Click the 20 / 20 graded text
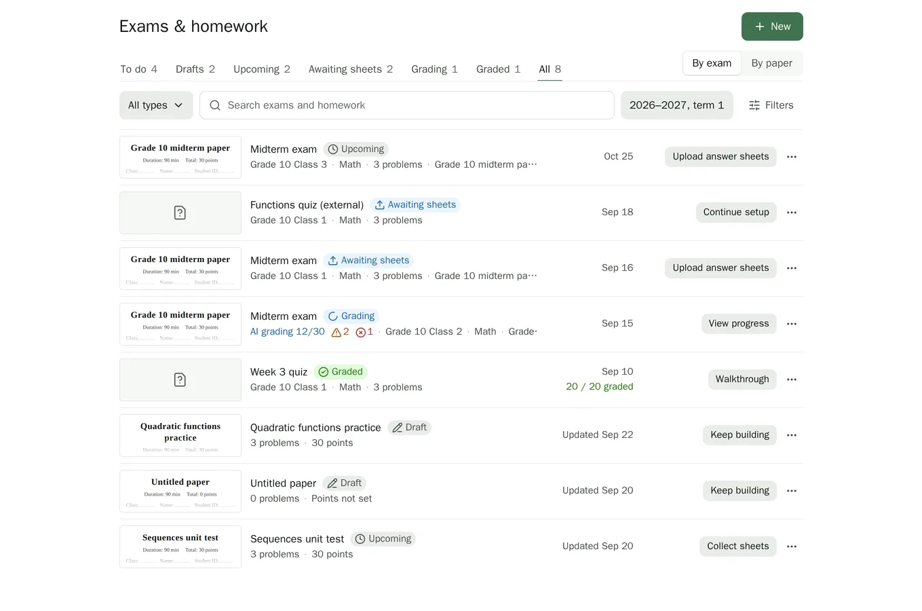 click(x=600, y=387)
